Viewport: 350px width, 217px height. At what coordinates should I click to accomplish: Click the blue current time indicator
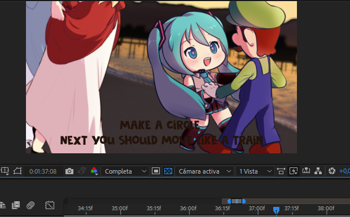[277, 210]
